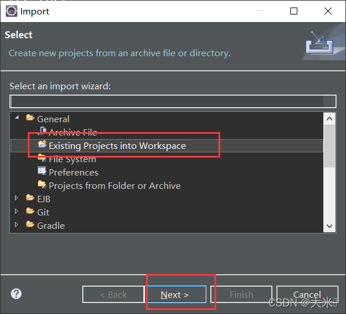The height and width of the screenshot is (314, 346).
Task: Click the File System folder icon
Action: click(42, 158)
